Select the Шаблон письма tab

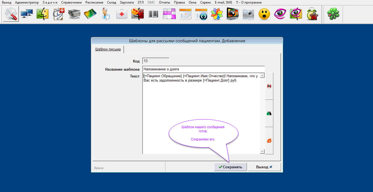coord(108,49)
